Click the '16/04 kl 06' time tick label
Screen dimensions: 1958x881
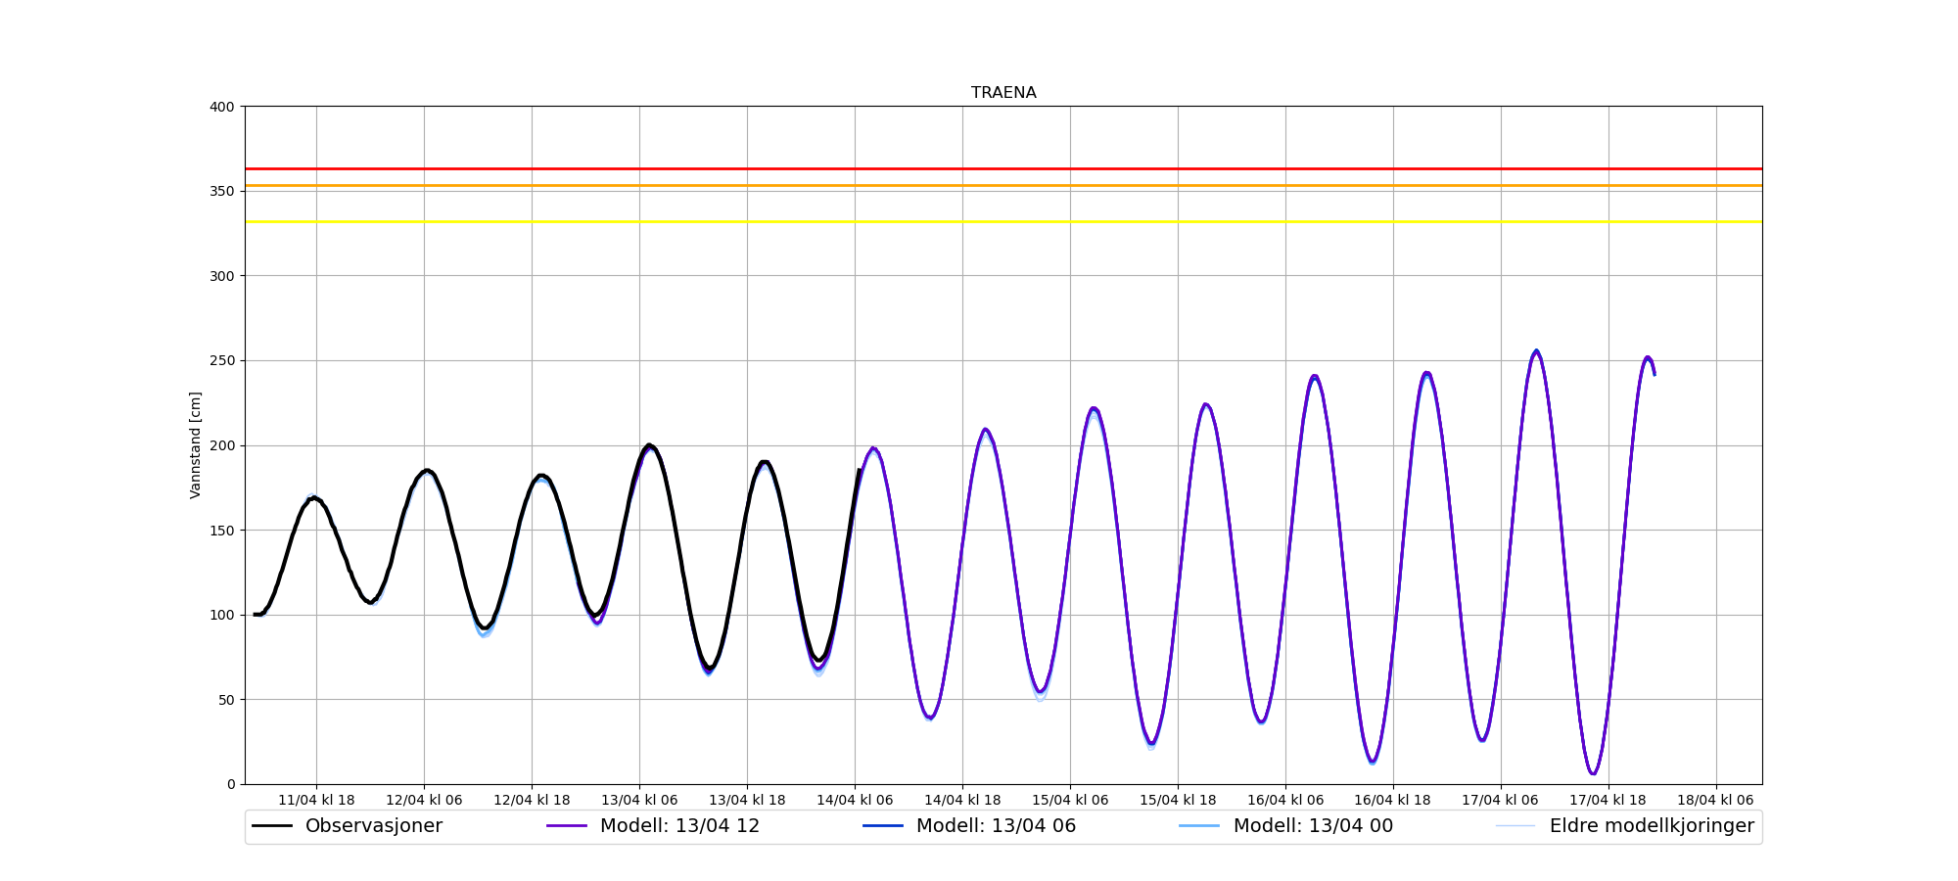coord(1285,800)
